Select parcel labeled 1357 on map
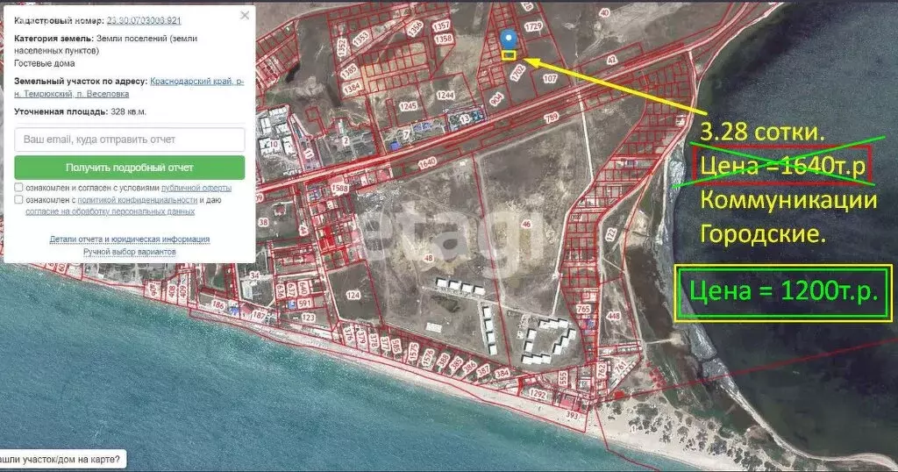This screenshot has height=472, width=898. tap(441, 26)
